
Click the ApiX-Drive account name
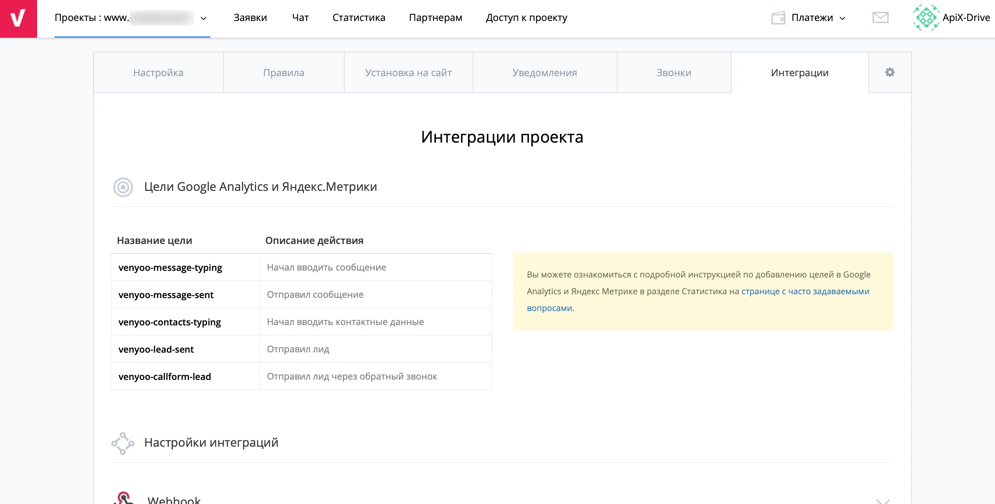coord(966,18)
